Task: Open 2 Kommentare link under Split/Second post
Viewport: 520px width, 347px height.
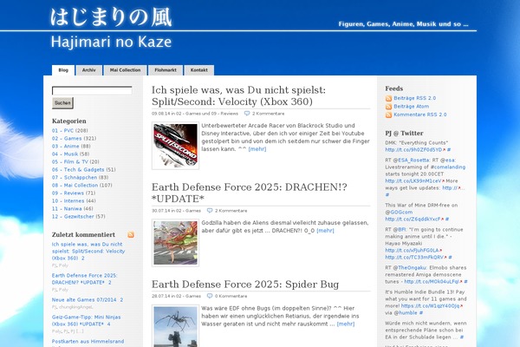Action: [x=269, y=114]
